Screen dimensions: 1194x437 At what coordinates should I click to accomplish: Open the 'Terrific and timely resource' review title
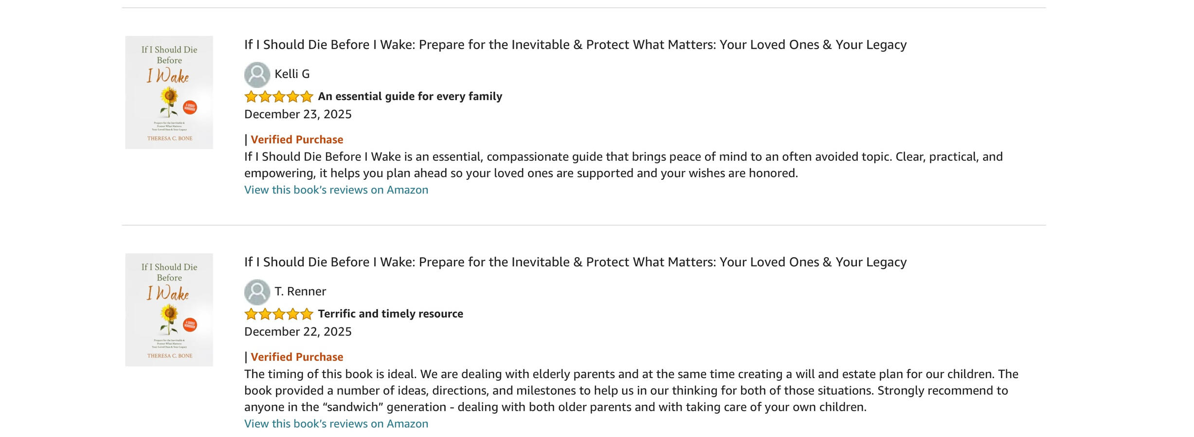[x=390, y=314]
